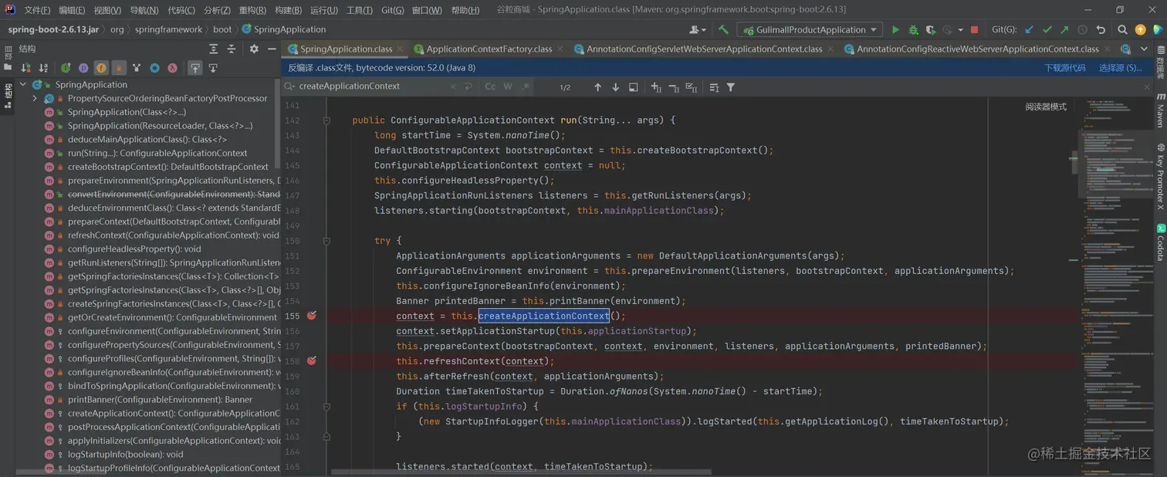
Task: Open structure panel gear settings
Action: pyautogui.click(x=254, y=49)
